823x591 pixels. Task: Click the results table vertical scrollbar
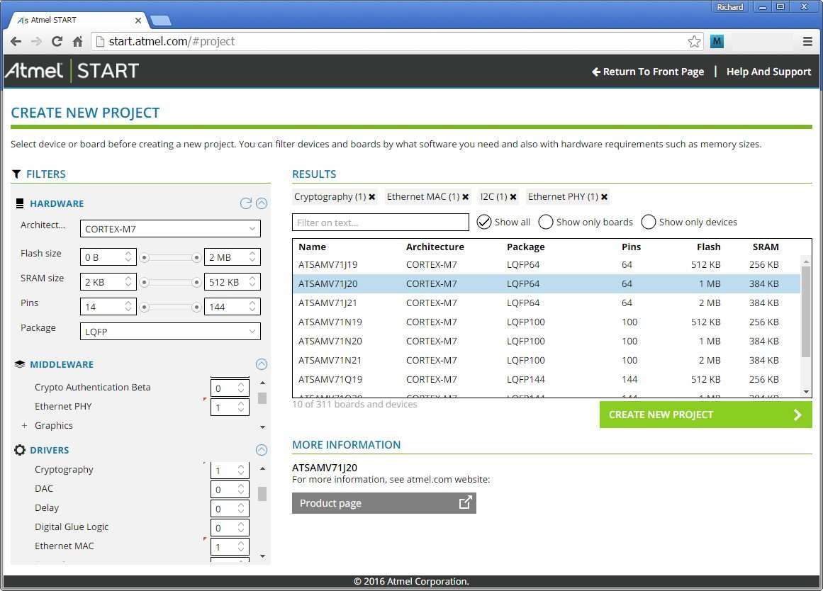pos(806,313)
